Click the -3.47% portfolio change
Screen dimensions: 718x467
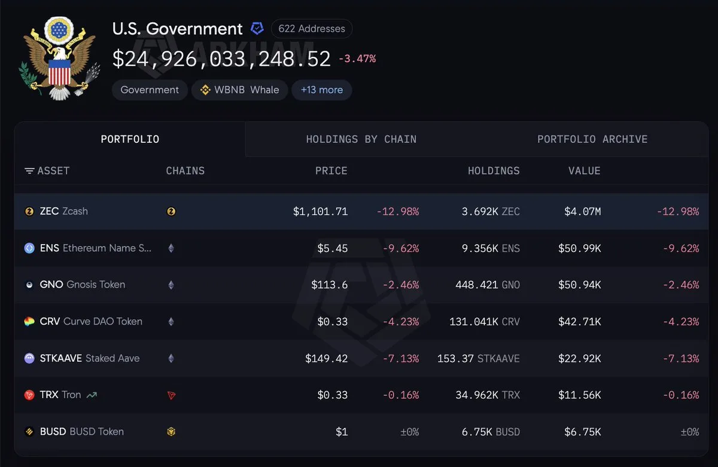pyautogui.click(x=357, y=59)
